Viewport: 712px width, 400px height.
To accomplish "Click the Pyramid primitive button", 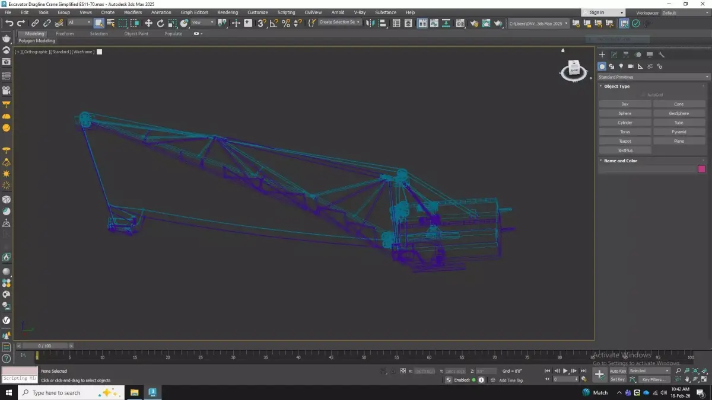I will coord(679,132).
